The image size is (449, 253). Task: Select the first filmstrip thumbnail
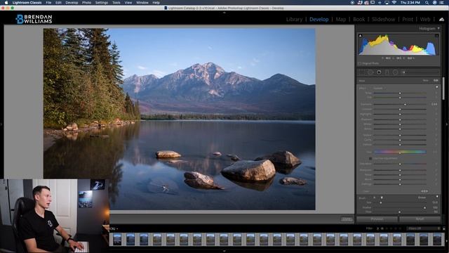(117, 239)
